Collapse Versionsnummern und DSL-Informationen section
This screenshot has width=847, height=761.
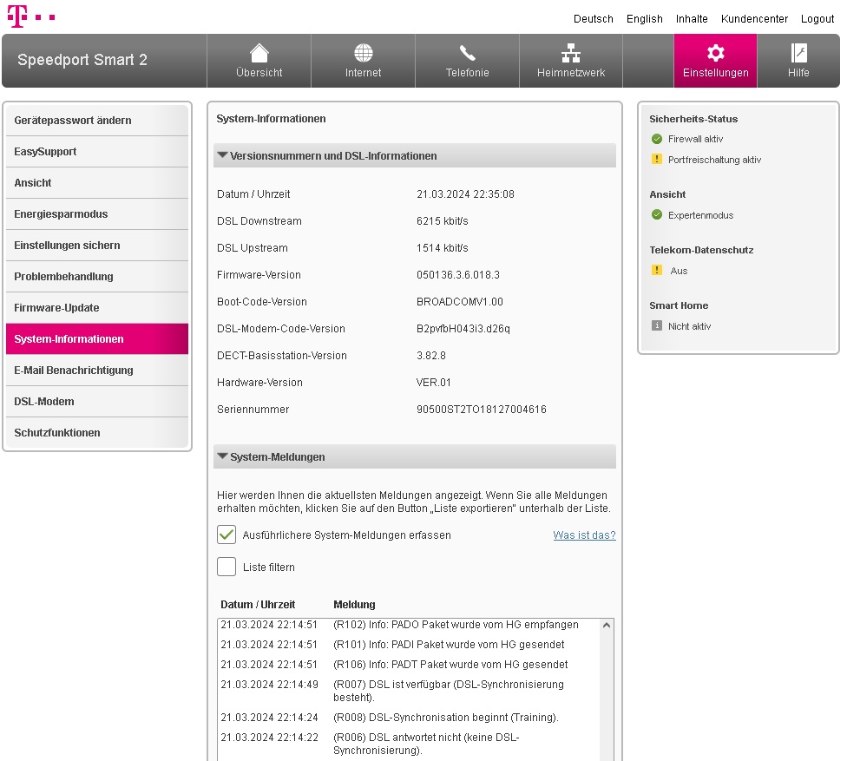pyautogui.click(x=223, y=155)
